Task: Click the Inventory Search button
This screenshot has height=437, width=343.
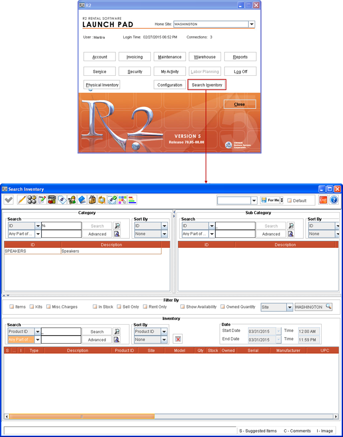Action: 97,332
